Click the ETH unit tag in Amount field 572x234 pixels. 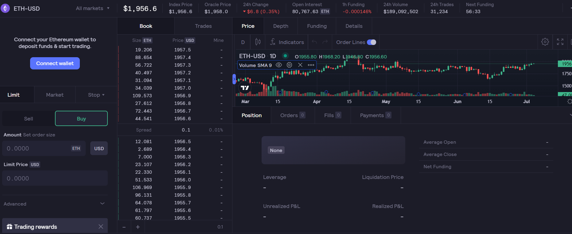tap(76, 148)
